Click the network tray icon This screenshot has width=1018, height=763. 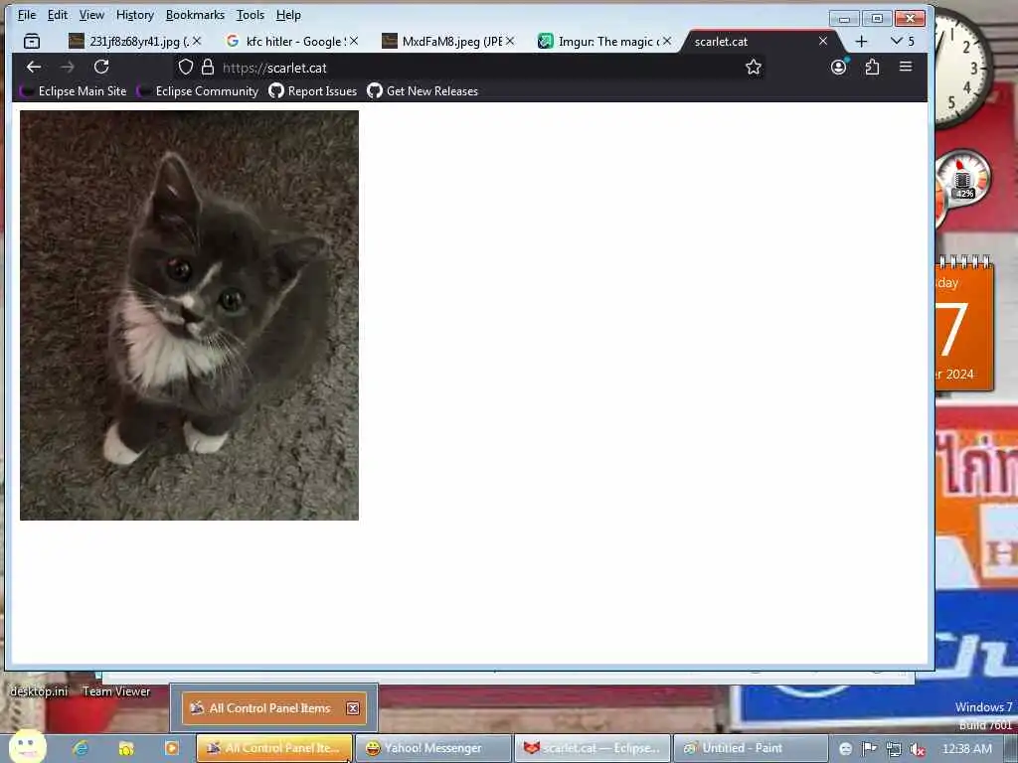pos(894,749)
